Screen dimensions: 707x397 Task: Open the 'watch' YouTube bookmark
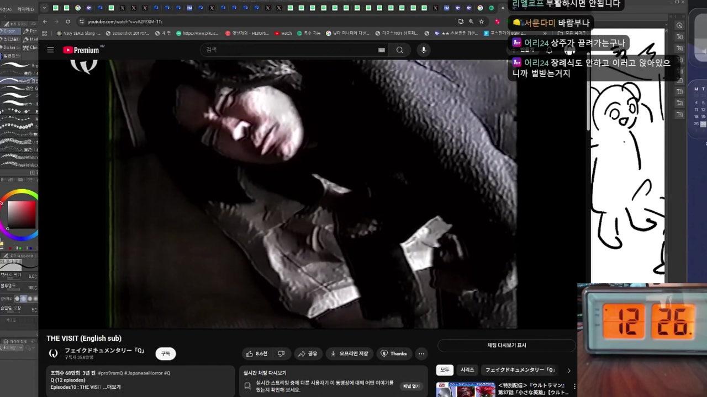point(283,33)
